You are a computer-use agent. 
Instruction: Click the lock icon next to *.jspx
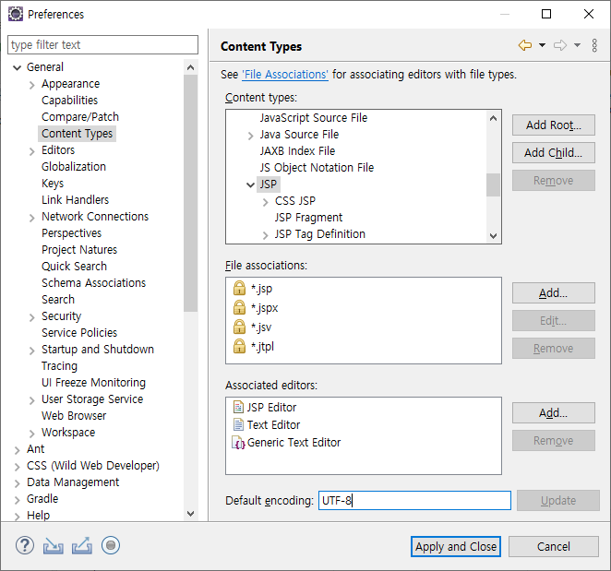(239, 307)
